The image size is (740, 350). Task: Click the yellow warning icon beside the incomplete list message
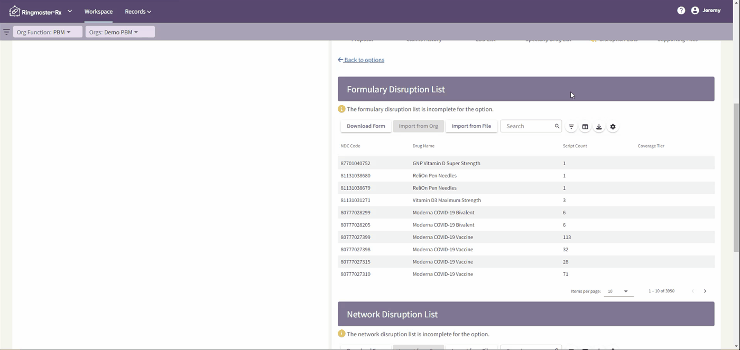[341, 109]
